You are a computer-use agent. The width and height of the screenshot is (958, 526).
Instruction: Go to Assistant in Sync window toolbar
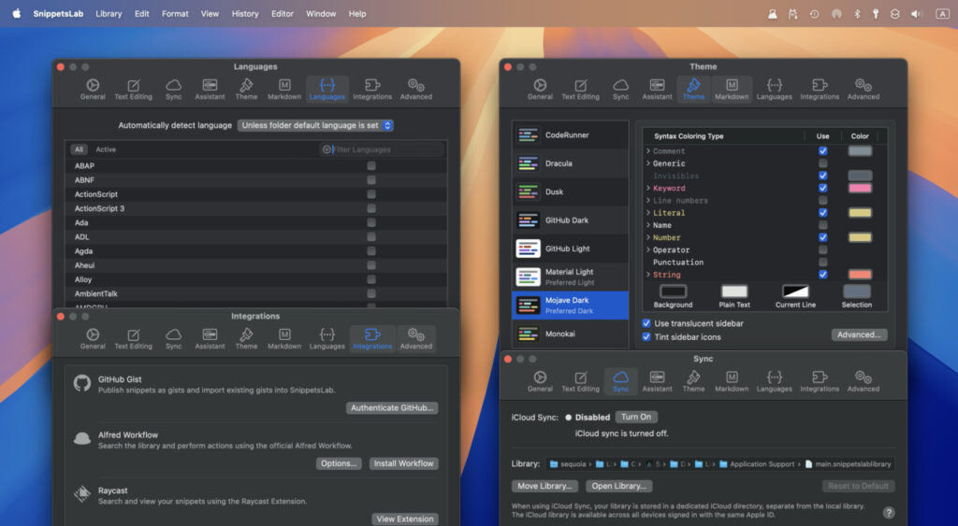(657, 381)
